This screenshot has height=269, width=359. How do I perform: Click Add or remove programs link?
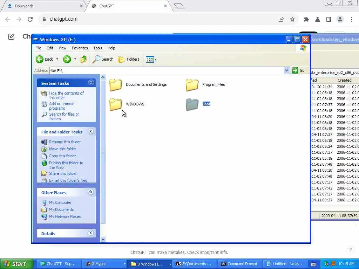pyautogui.click(x=62, y=106)
